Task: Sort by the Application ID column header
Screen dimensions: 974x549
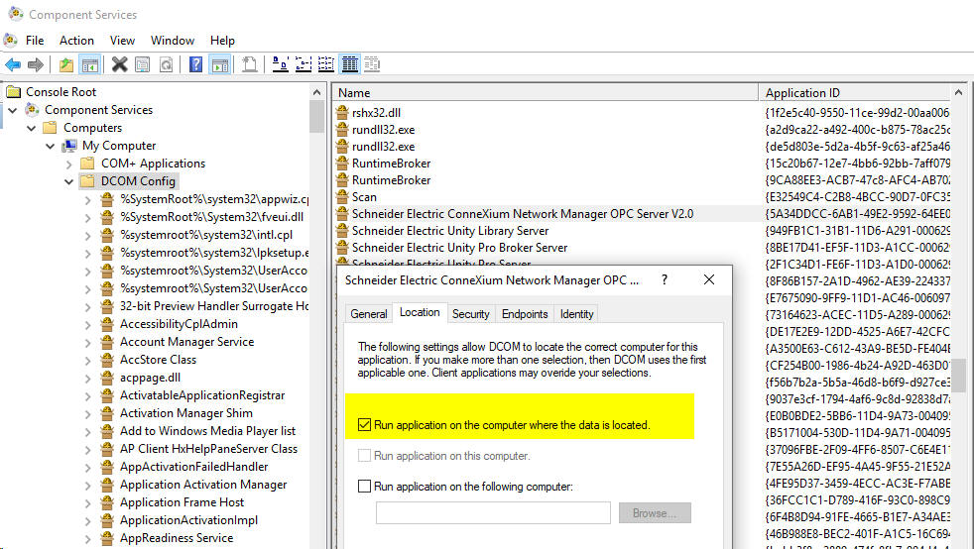Action: [x=855, y=92]
